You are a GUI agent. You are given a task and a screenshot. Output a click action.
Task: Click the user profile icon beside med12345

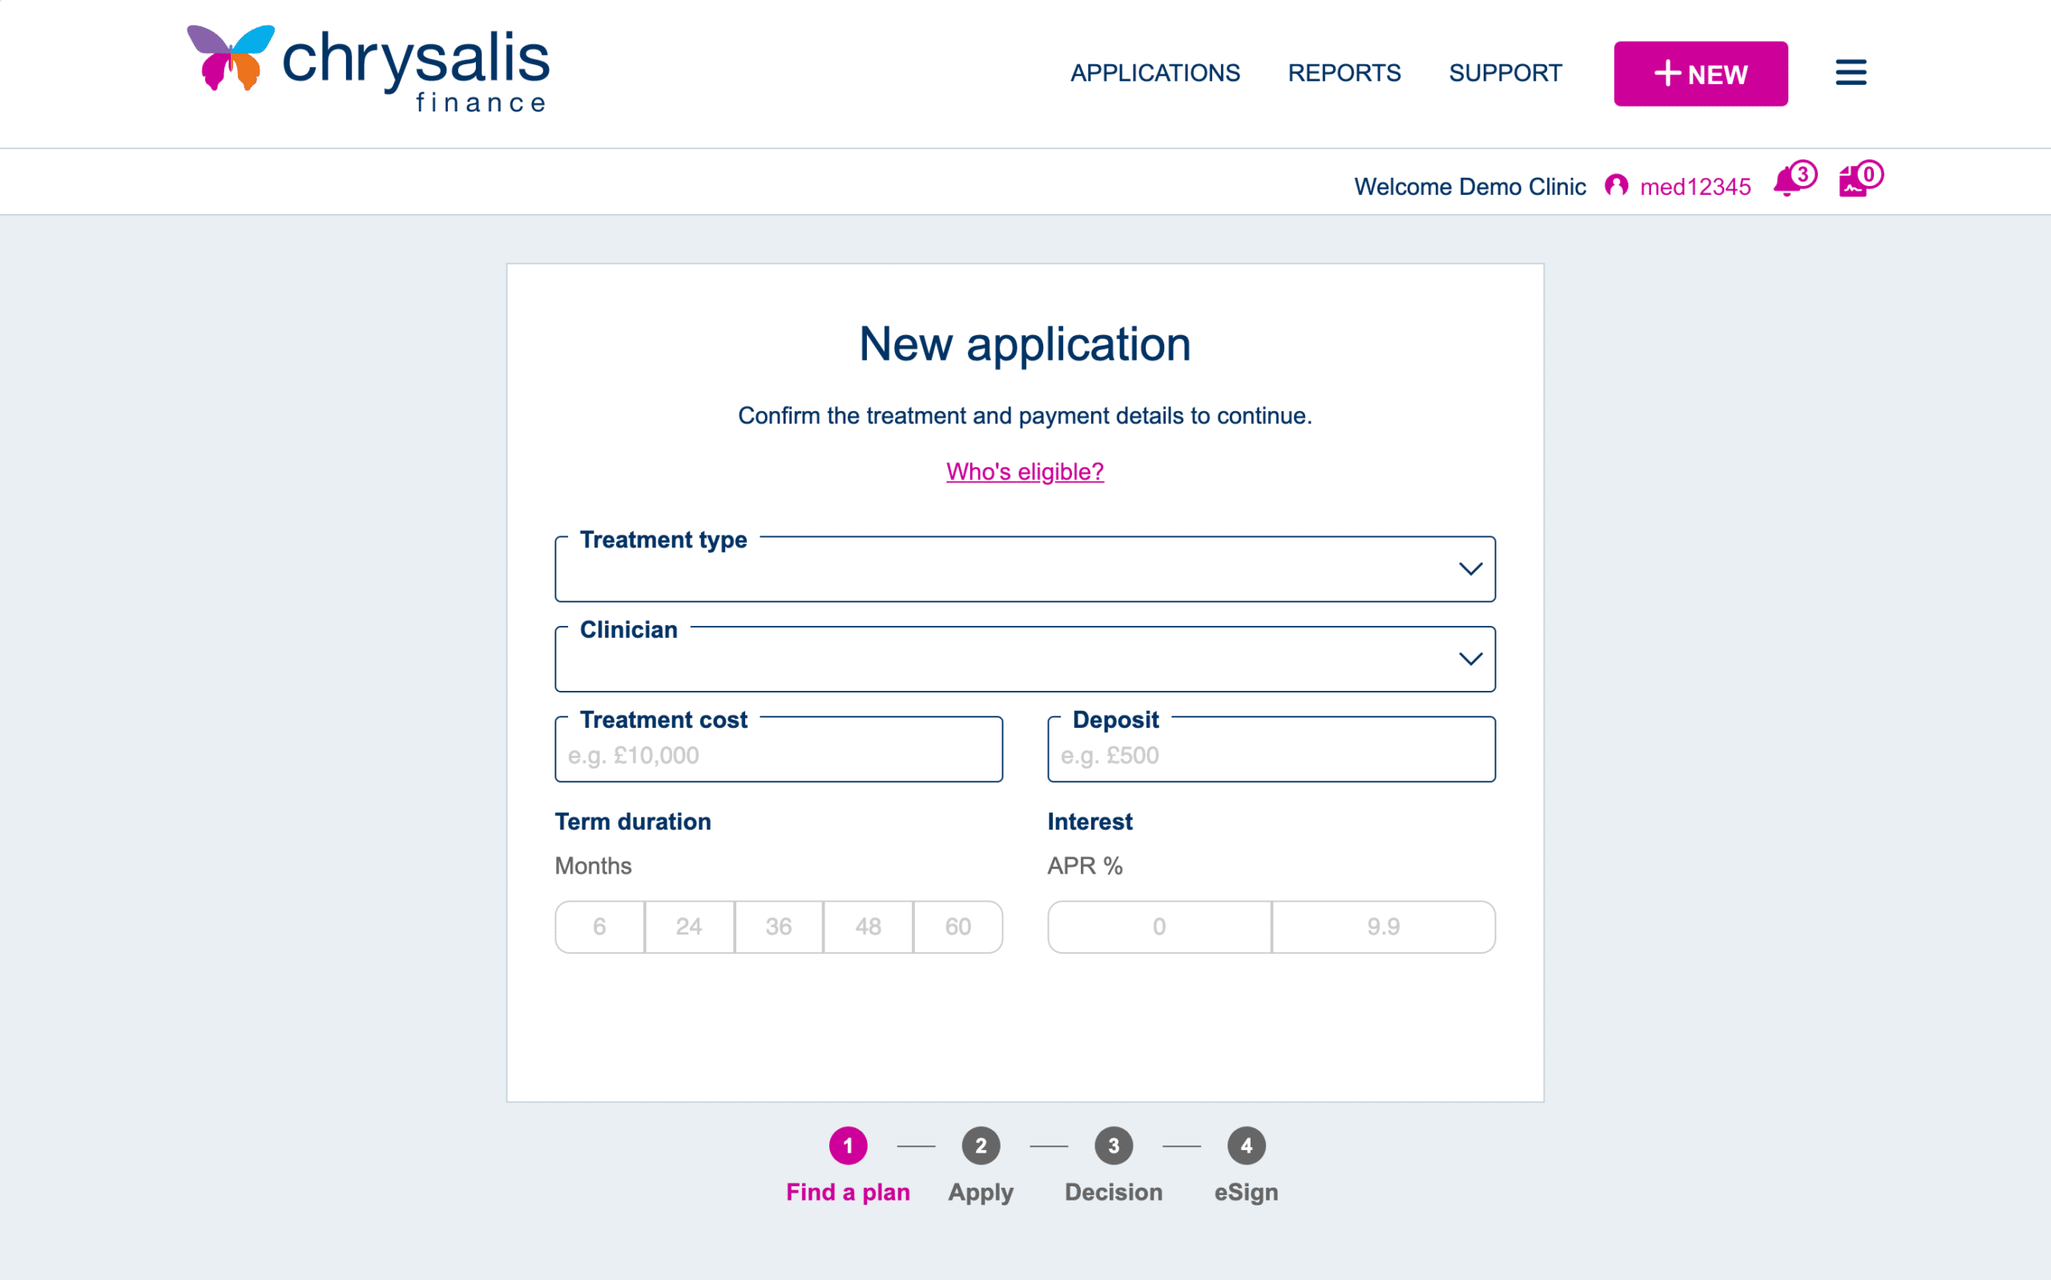pos(1616,186)
